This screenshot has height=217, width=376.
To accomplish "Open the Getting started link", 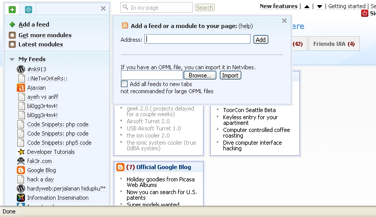I will [347, 6].
